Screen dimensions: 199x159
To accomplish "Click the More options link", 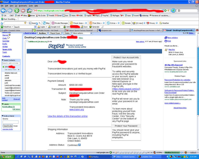I will pyautogui.click(x=140, y=42).
